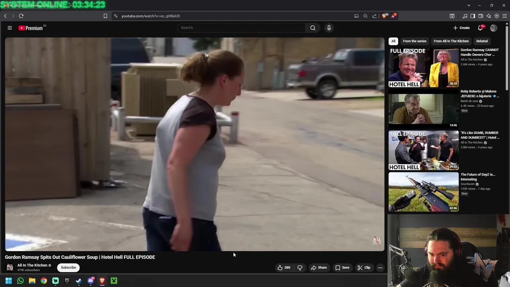Viewport: 510px width, 287px height.
Task: Toggle the browser sidebar panel icon
Action: point(473,16)
